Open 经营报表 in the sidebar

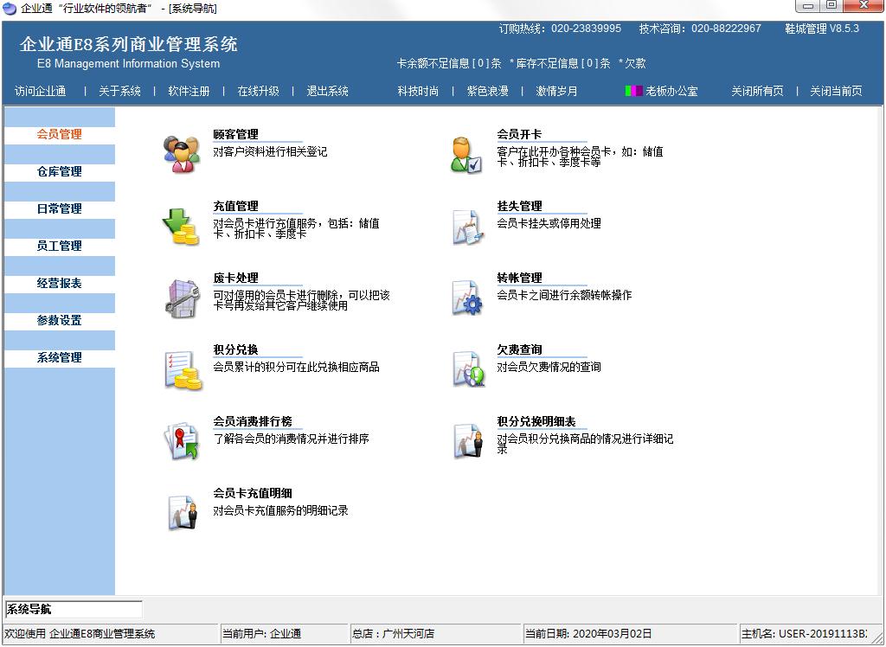(x=60, y=283)
